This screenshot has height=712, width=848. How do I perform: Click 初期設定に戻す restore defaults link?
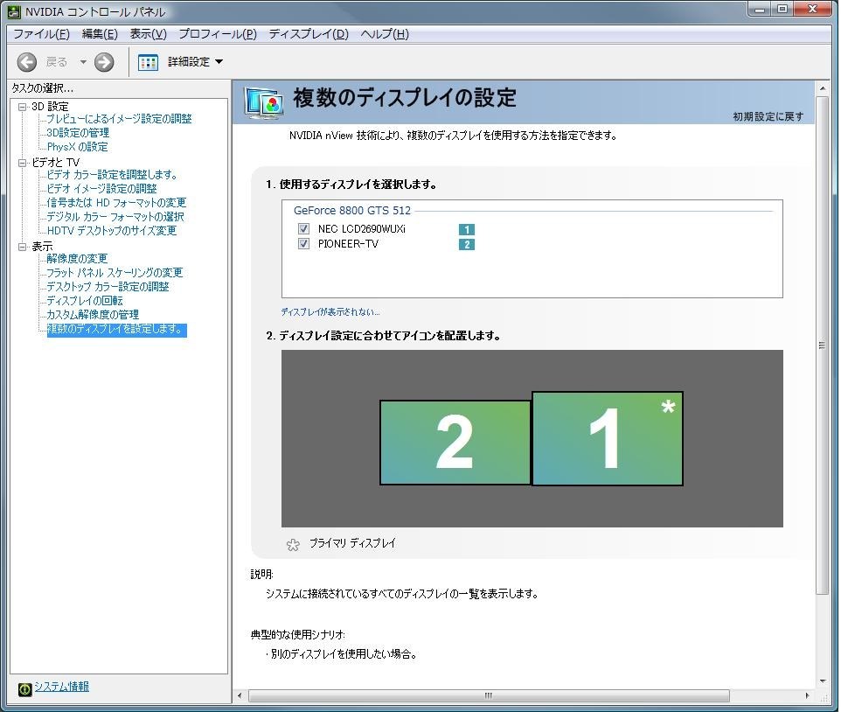[x=768, y=116]
